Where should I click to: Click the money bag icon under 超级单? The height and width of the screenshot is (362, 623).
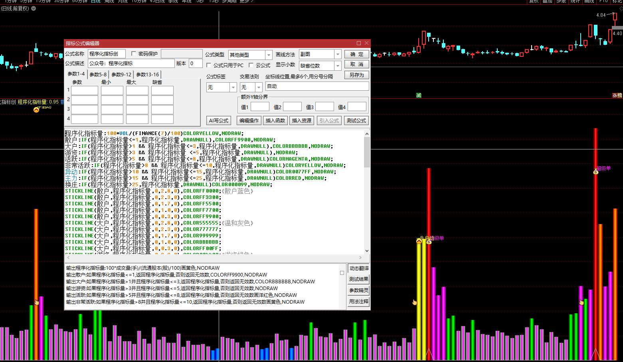[595, 172]
